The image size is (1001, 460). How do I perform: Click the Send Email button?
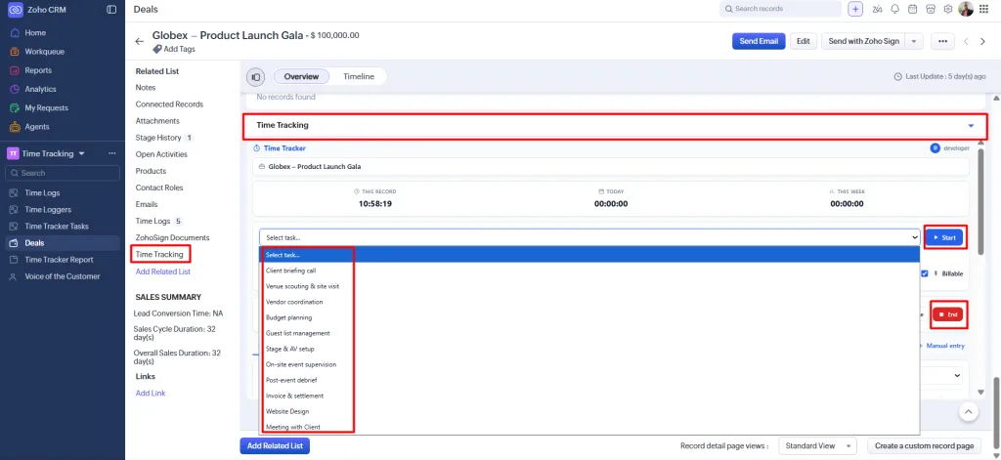coord(759,41)
